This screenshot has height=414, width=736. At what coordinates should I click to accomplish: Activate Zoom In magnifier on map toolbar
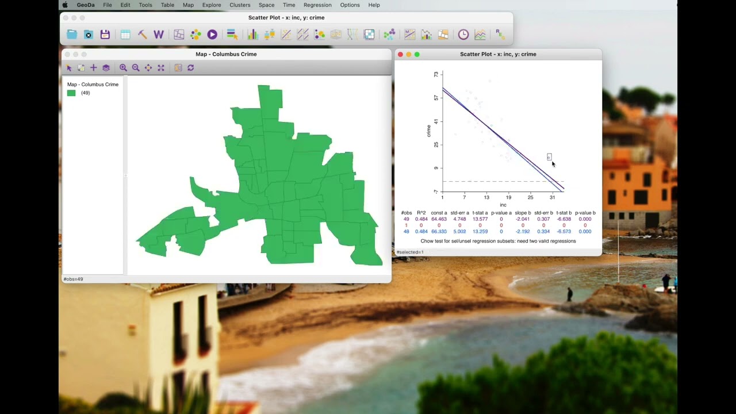pyautogui.click(x=123, y=68)
